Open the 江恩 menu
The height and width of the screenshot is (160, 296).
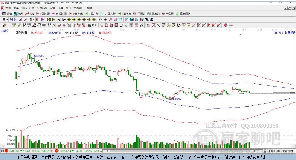32,8
